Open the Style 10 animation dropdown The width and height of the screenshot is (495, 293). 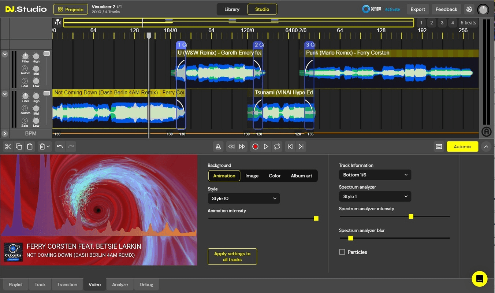click(x=243, y=199)
